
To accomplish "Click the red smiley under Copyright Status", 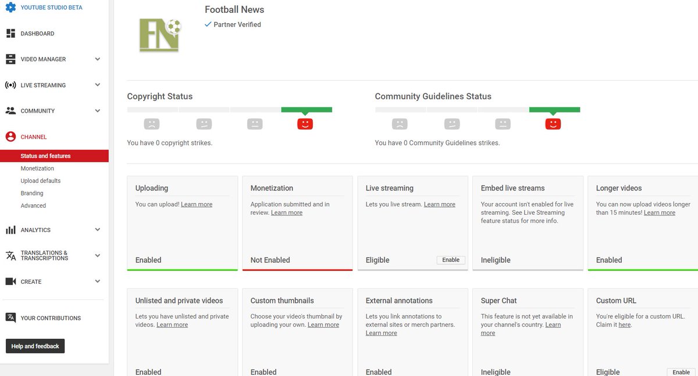I will (305, 124).
